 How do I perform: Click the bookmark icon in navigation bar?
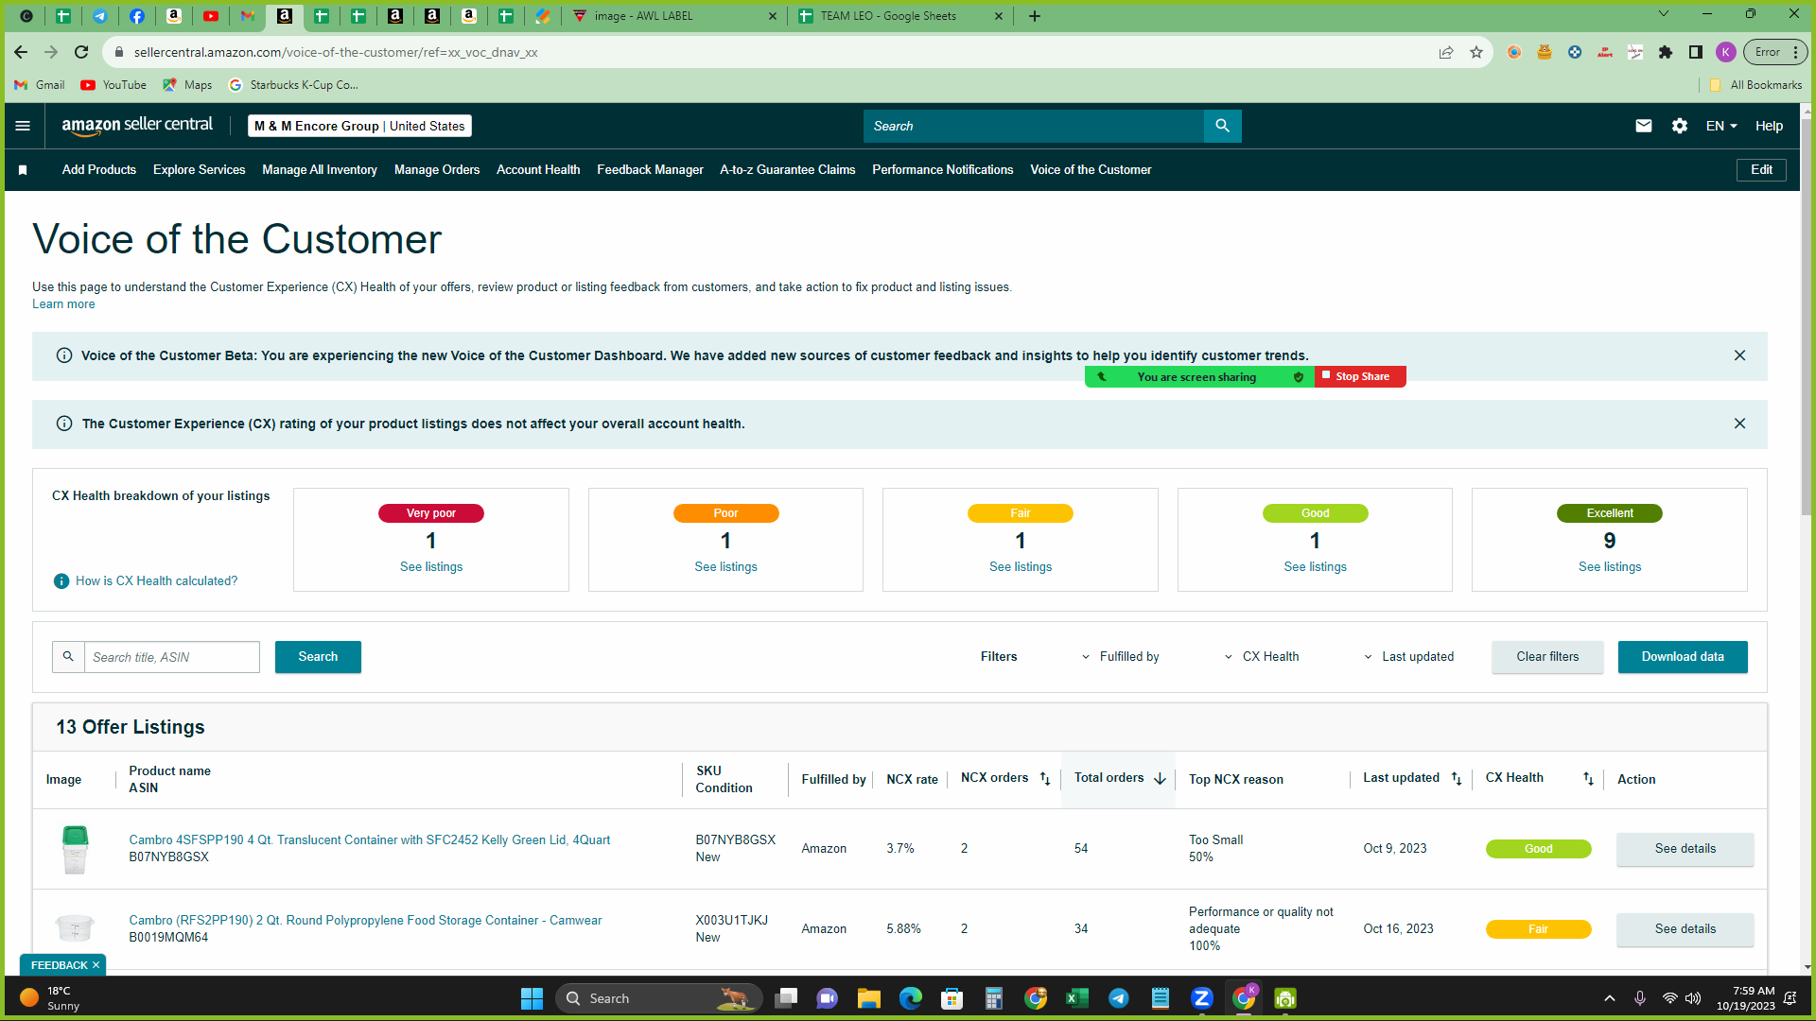pyautogui.click(x=23, y=170)
